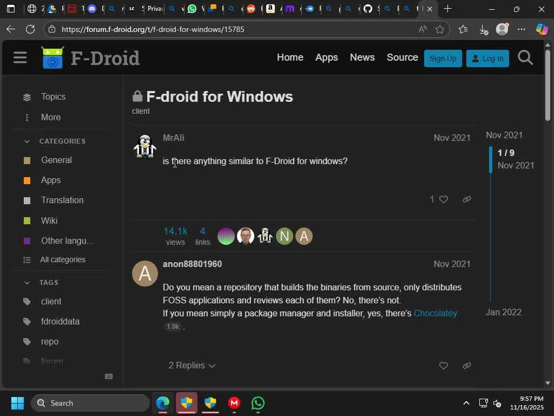
Task: Open Read aloud in address bar
Action: click(423, 29)
